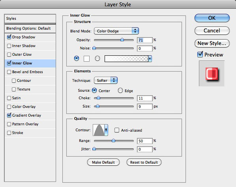Enable the Color Overlay checkbox

[9, 107]
